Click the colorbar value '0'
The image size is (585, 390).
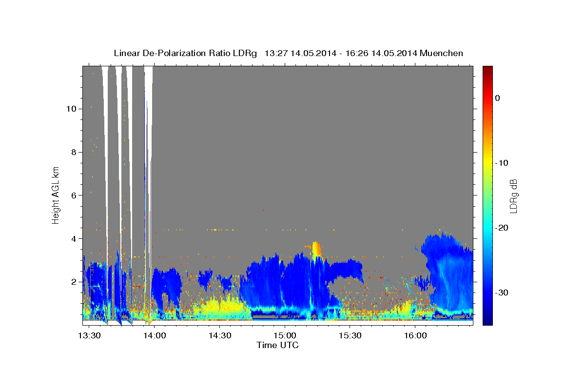(x=498, y=98)
